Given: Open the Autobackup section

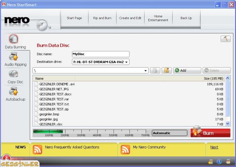Looking at the screenshot, I should (x=15, y=94).
